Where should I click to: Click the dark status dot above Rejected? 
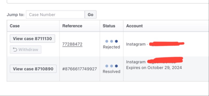point(116,41)
